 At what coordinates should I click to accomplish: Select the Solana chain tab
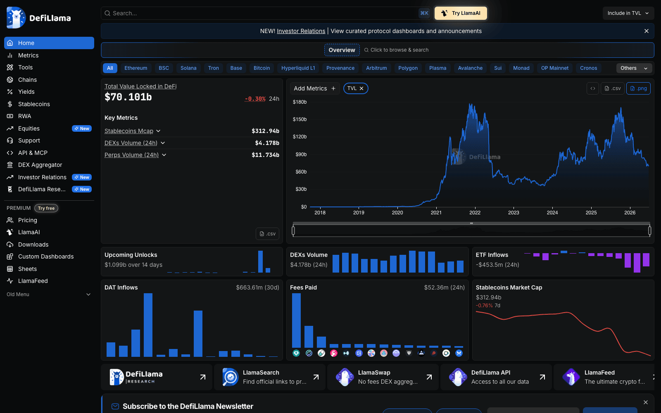coord(188,68)
